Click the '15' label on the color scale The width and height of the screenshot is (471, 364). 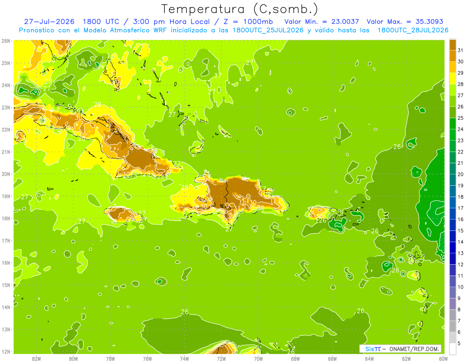[460, 230]
